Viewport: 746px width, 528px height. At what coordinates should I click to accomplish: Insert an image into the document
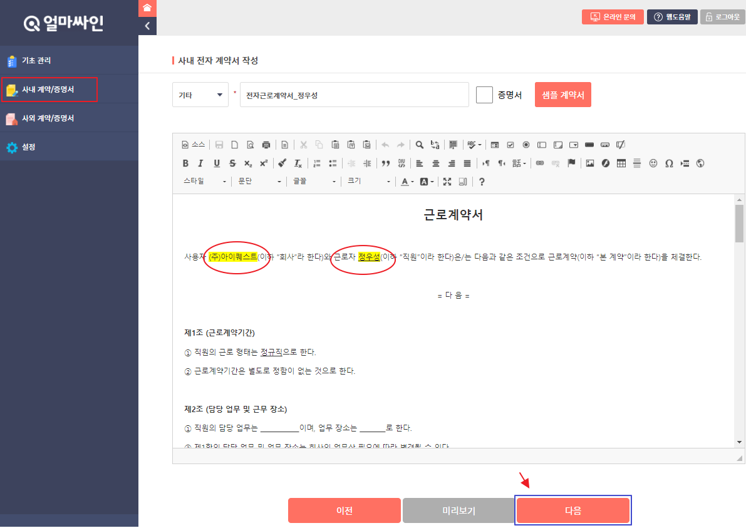coord(590,163)
